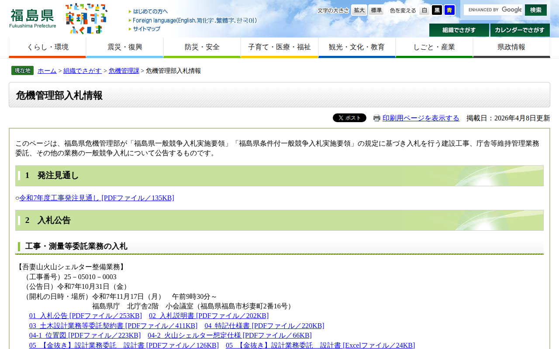Open the 観光・文化・教育 menu tab
Image resolution: width=559 pixels, height=349 pixels.
click(x=357, y=48)
